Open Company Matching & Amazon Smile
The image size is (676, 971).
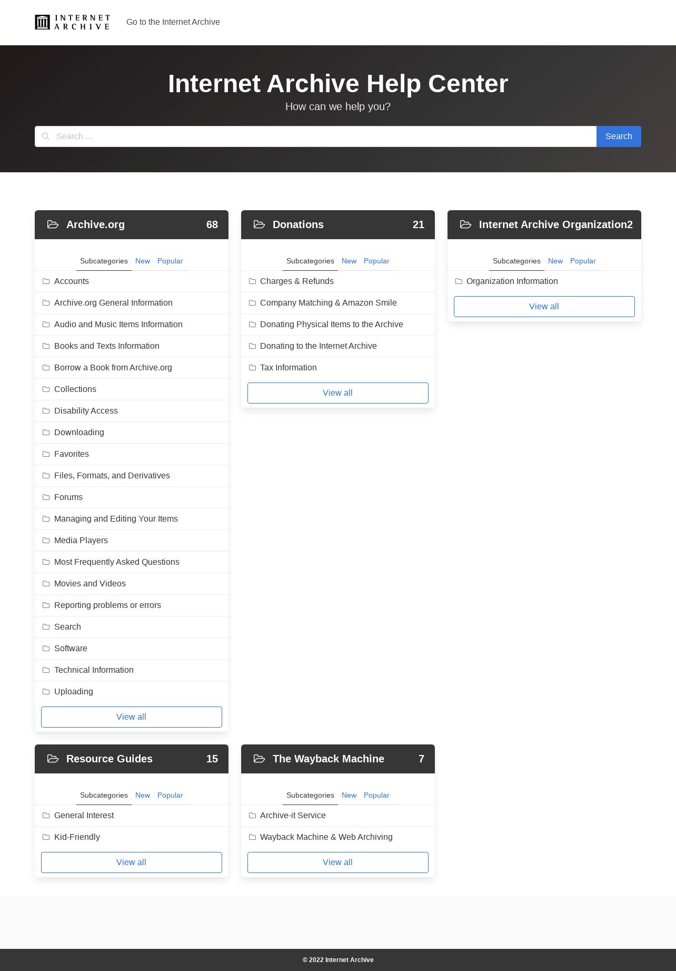coord(329,303)
